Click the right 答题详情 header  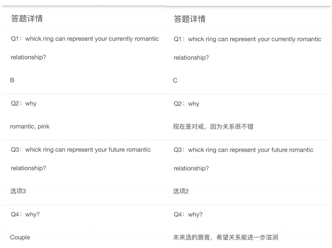coord(190,19)
